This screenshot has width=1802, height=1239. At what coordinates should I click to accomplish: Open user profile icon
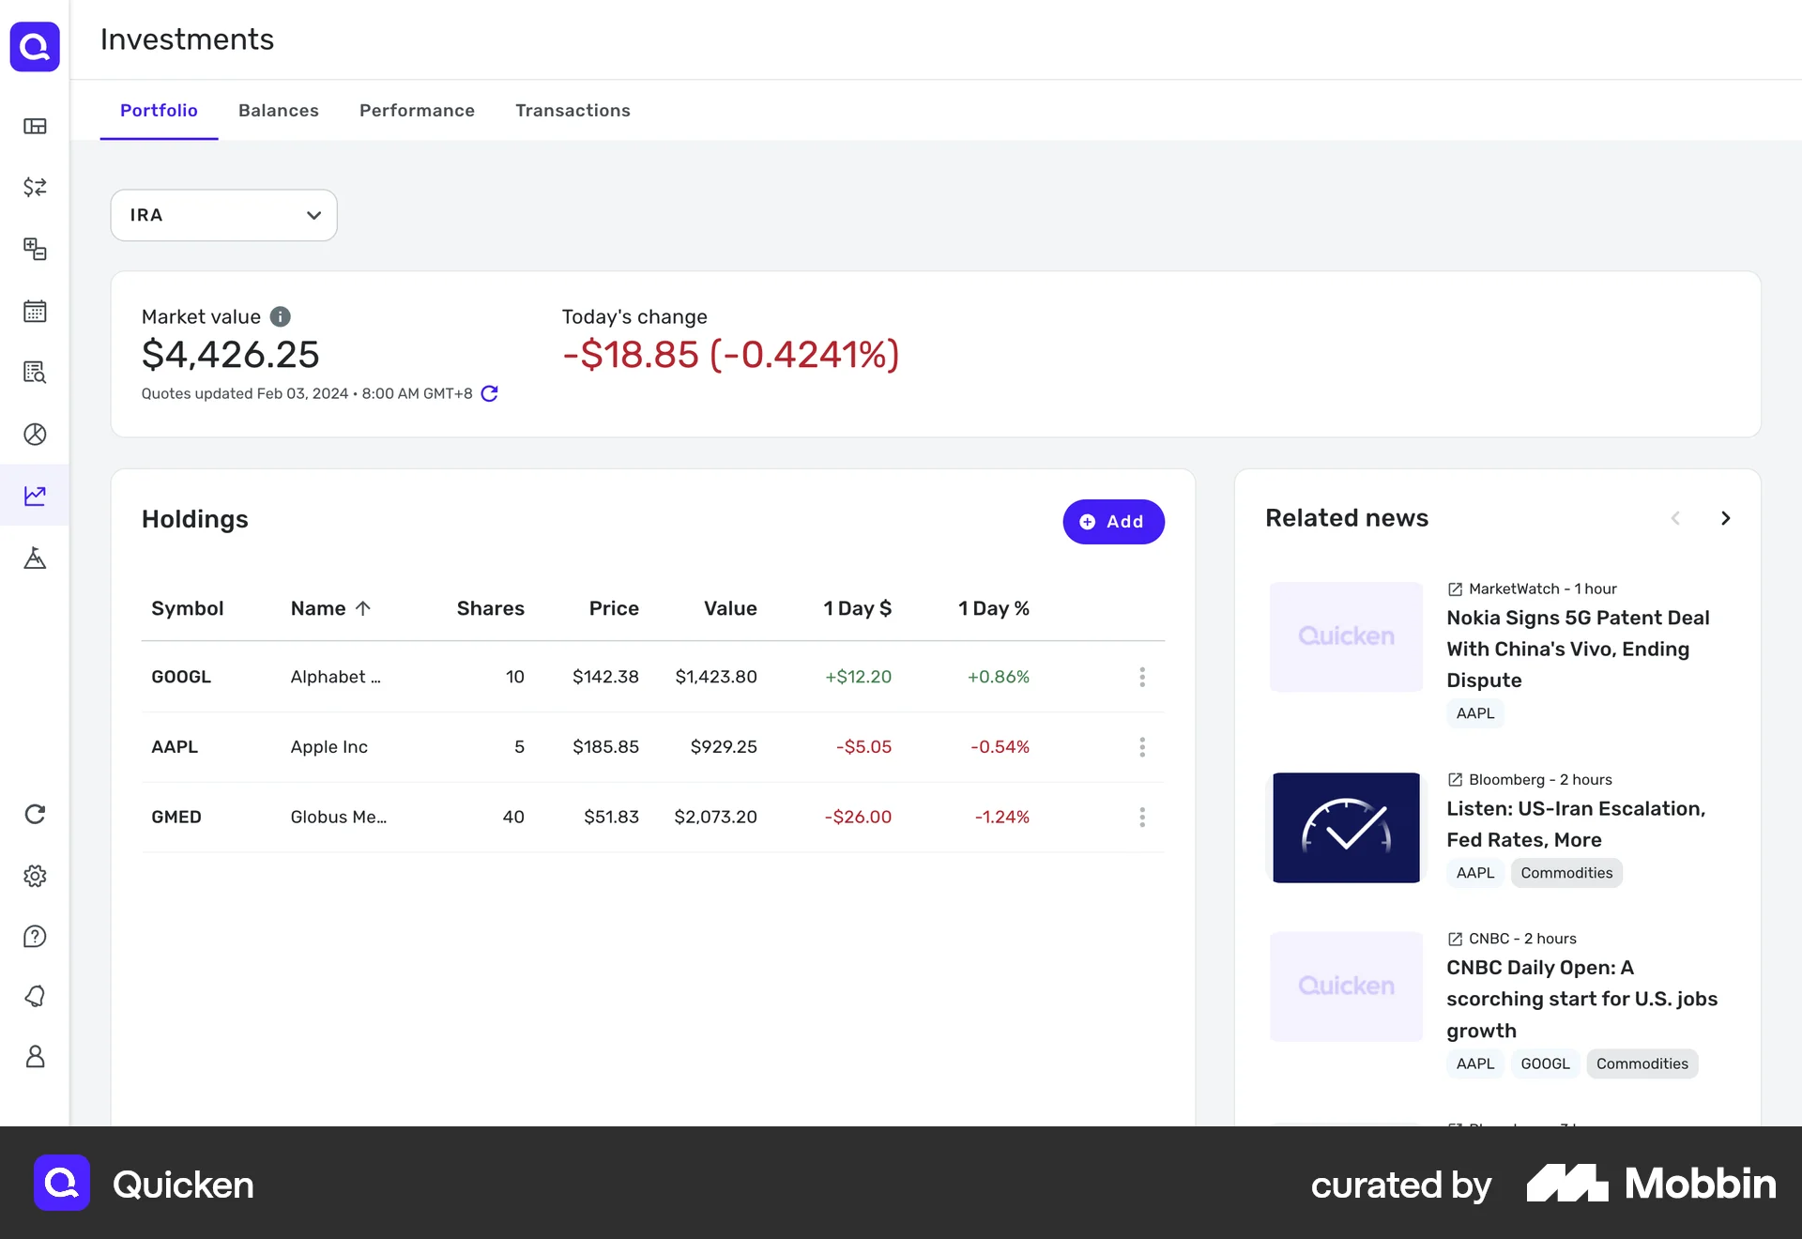point(35,1057)
